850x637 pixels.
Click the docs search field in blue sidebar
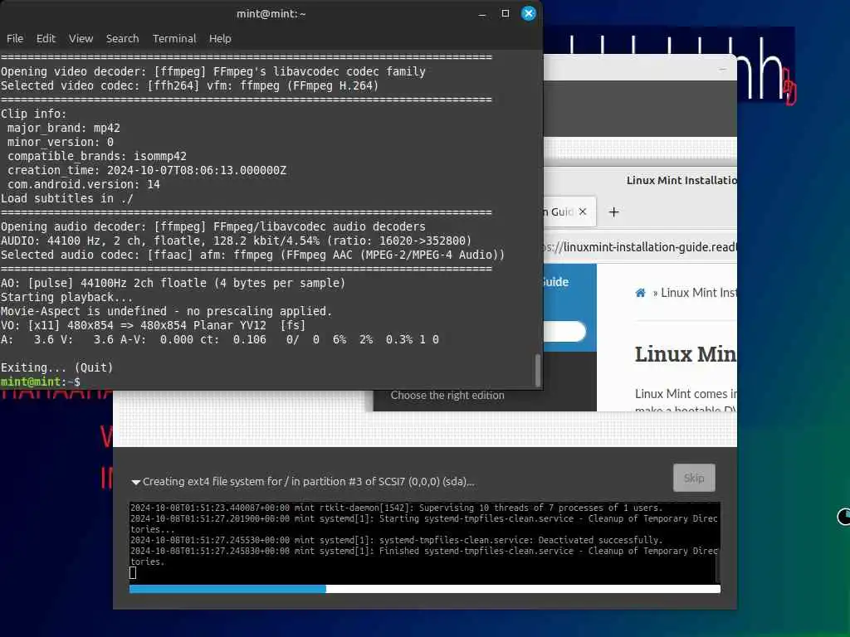564,332
